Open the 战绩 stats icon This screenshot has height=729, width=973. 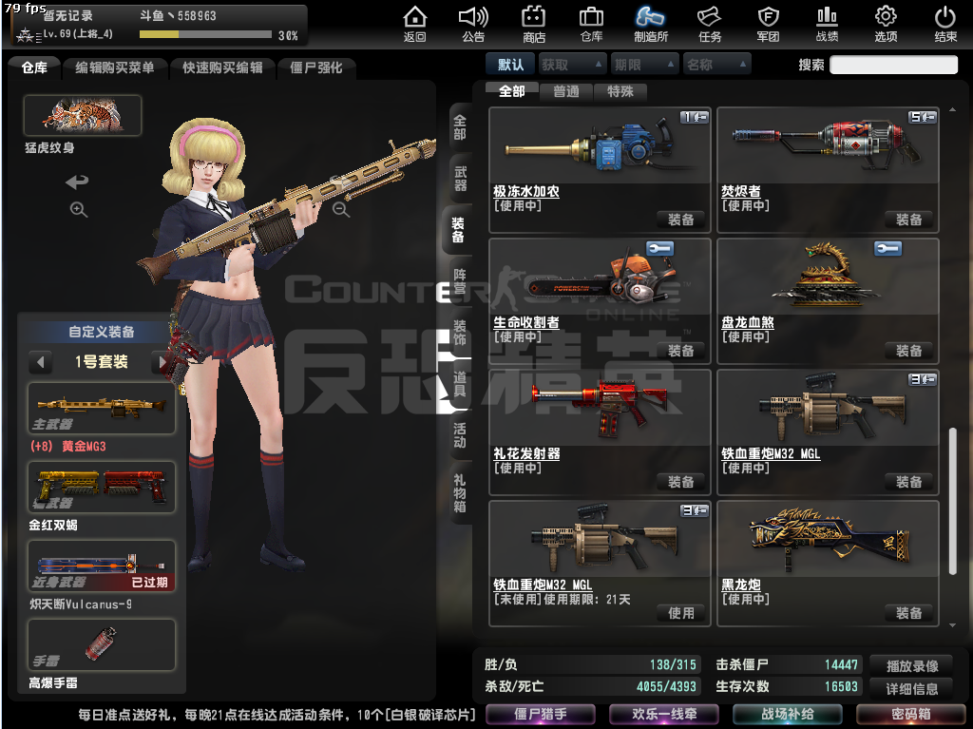click(827, 24)
